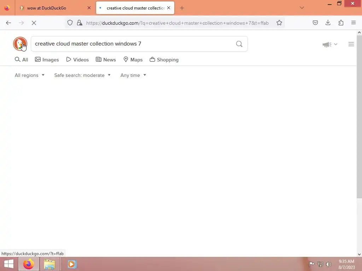This screenshot has height=271, width=362.
Task: Close the 'wow at DuckDuckGo' tab
Action: pos(89,8)
